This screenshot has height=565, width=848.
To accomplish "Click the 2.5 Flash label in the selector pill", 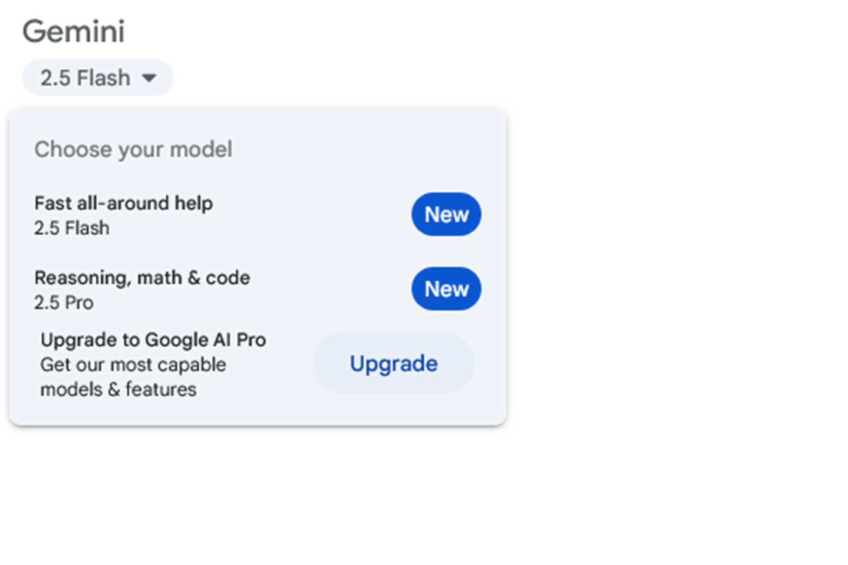I will pyautogui.click(x=85, y=78).
